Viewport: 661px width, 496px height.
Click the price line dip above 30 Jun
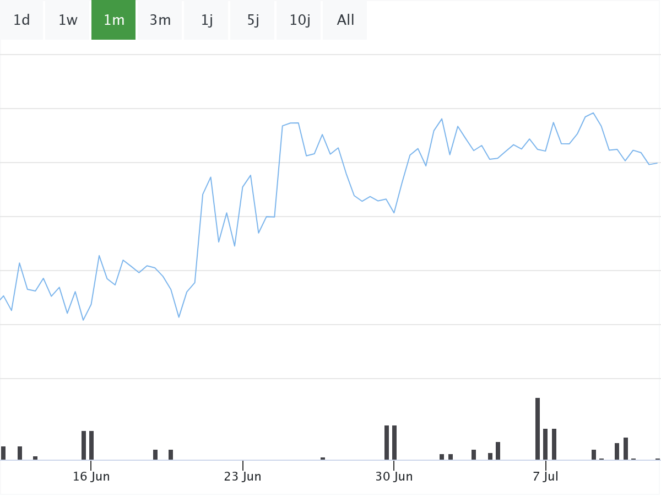click(394, 213)
